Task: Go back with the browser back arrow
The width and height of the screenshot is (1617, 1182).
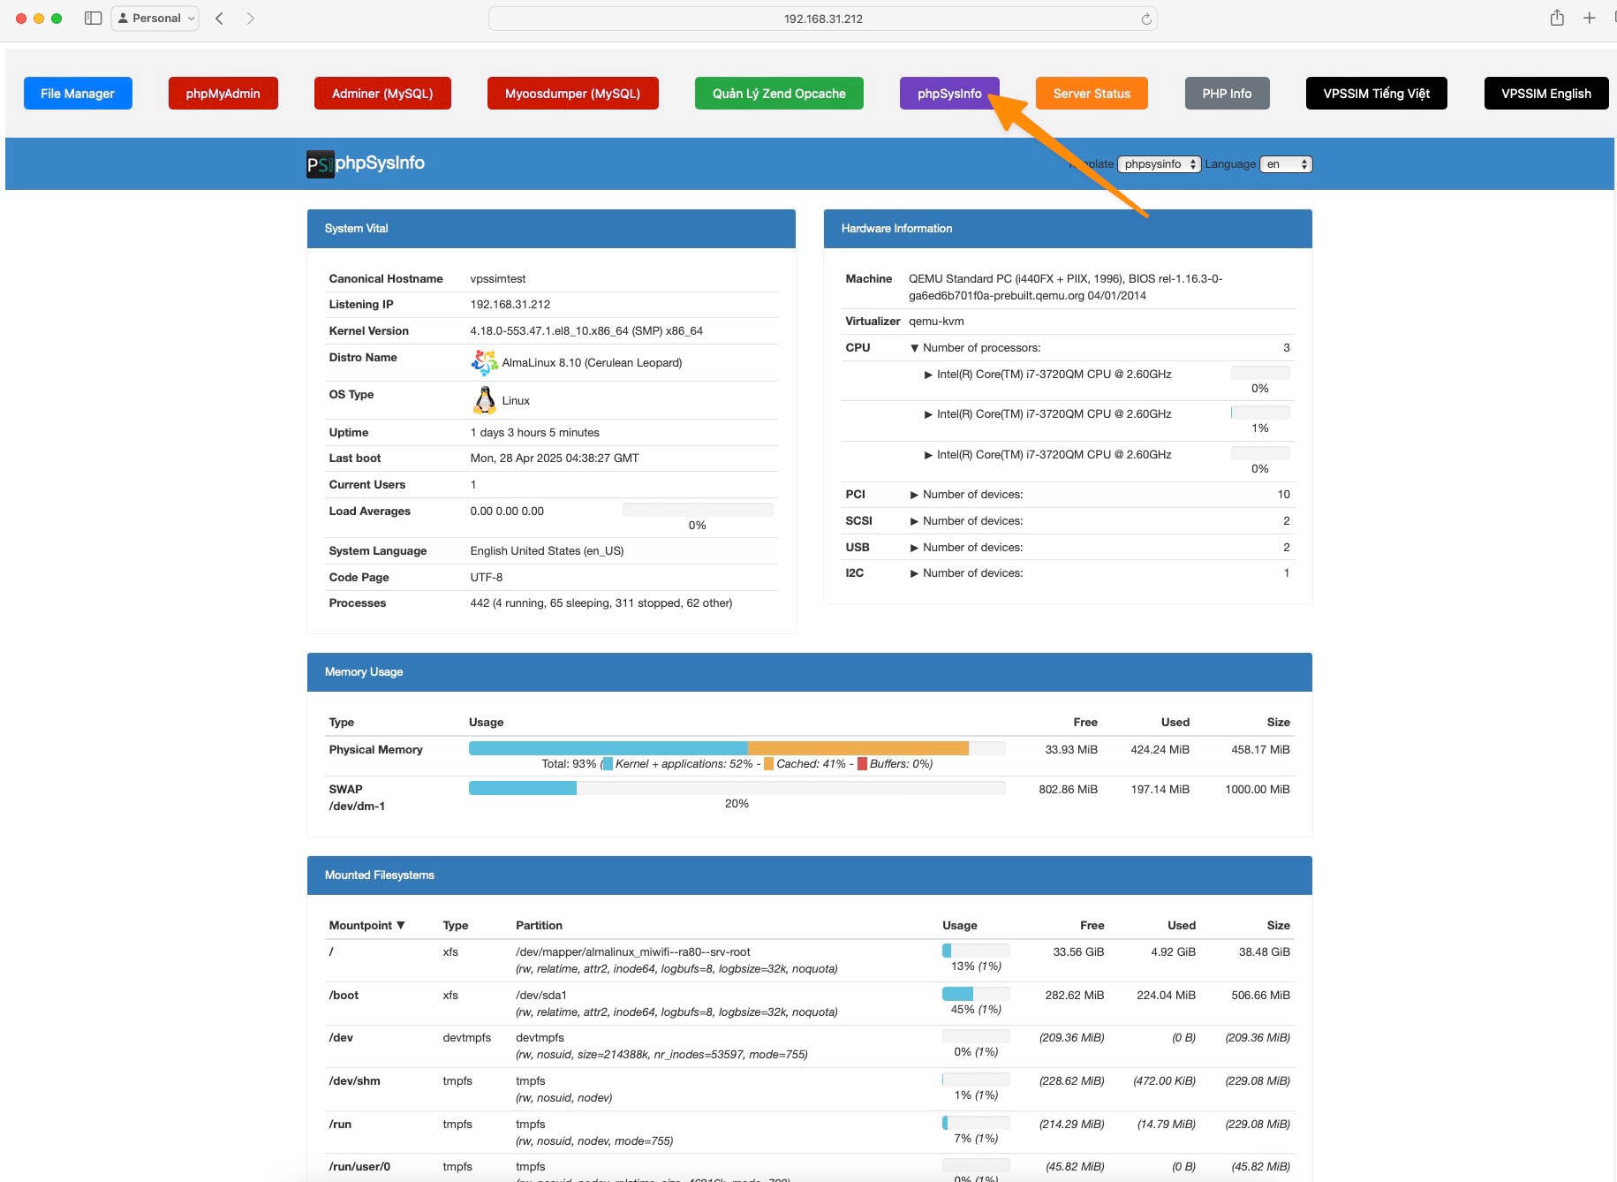Action: coord(219,18)
